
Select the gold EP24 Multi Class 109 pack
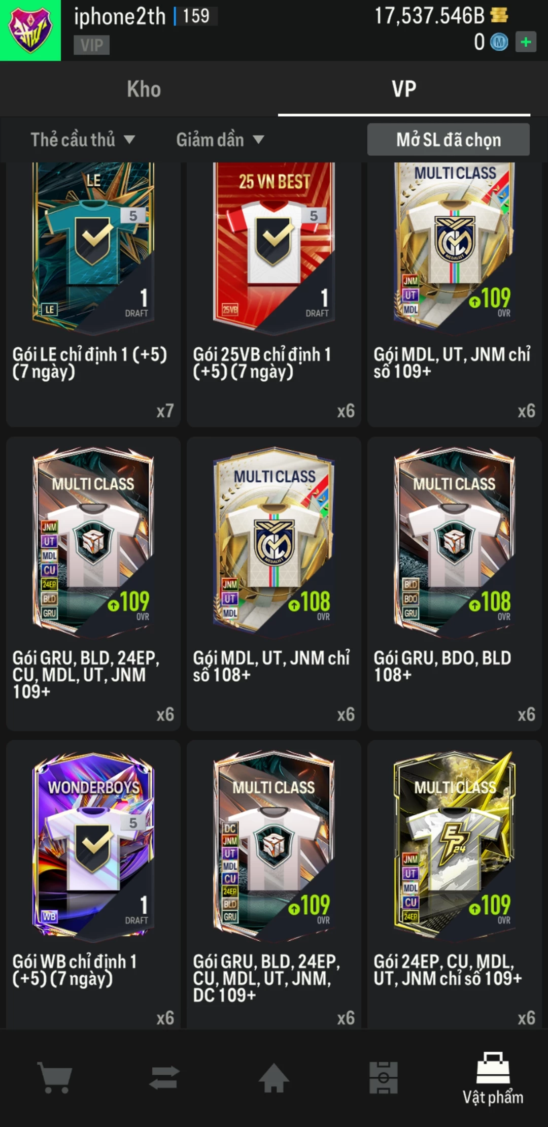coord(455,883)
